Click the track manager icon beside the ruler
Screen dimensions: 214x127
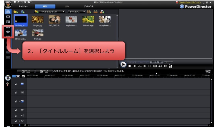(23, 76)
